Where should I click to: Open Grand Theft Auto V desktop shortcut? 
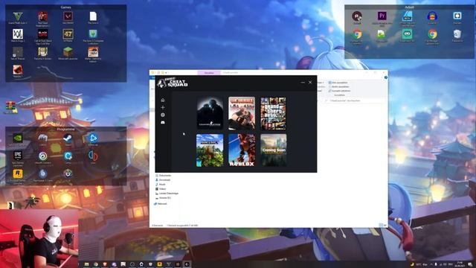pyautogui.click(x=18, y=18)
